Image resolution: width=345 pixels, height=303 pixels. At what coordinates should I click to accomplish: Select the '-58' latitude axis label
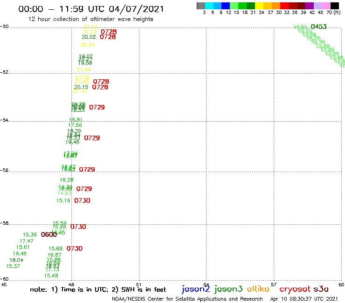tap(4, 223)
